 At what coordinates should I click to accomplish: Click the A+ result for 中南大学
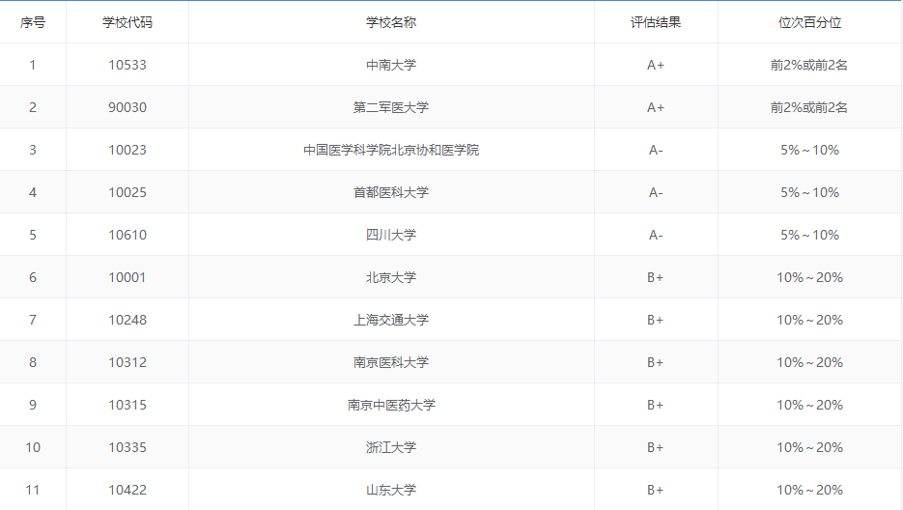[656, 65]
